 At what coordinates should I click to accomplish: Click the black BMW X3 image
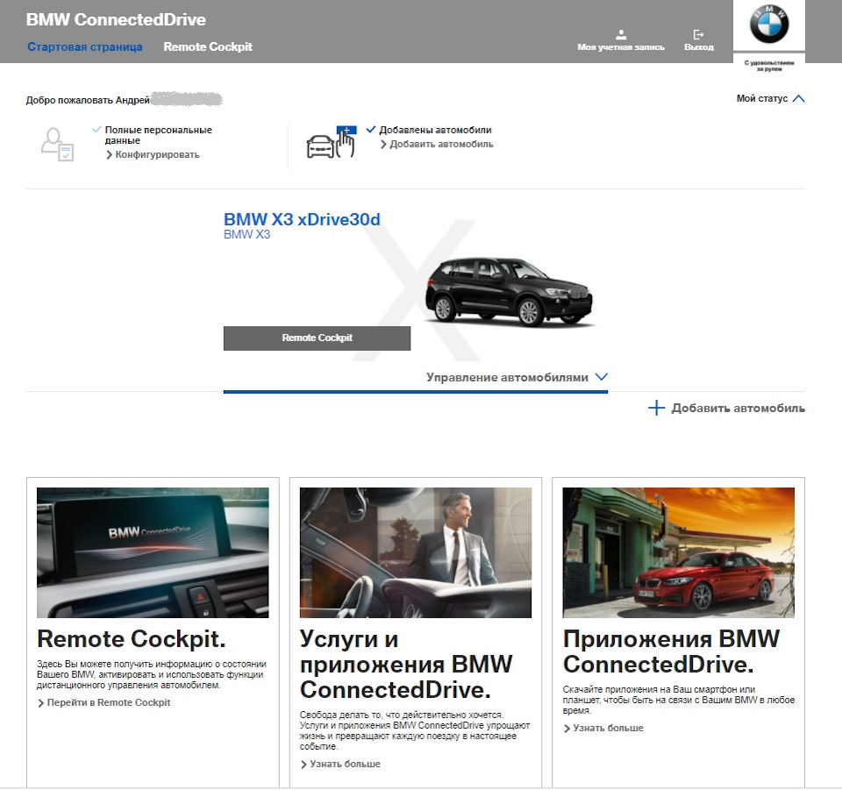coord(509,292)
